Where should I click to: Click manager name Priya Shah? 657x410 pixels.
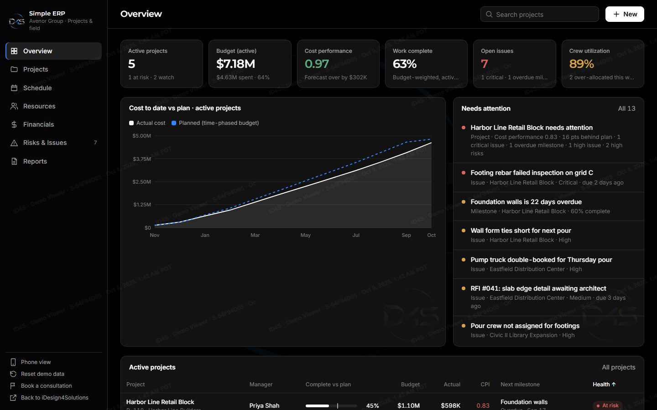click(264, 405)
